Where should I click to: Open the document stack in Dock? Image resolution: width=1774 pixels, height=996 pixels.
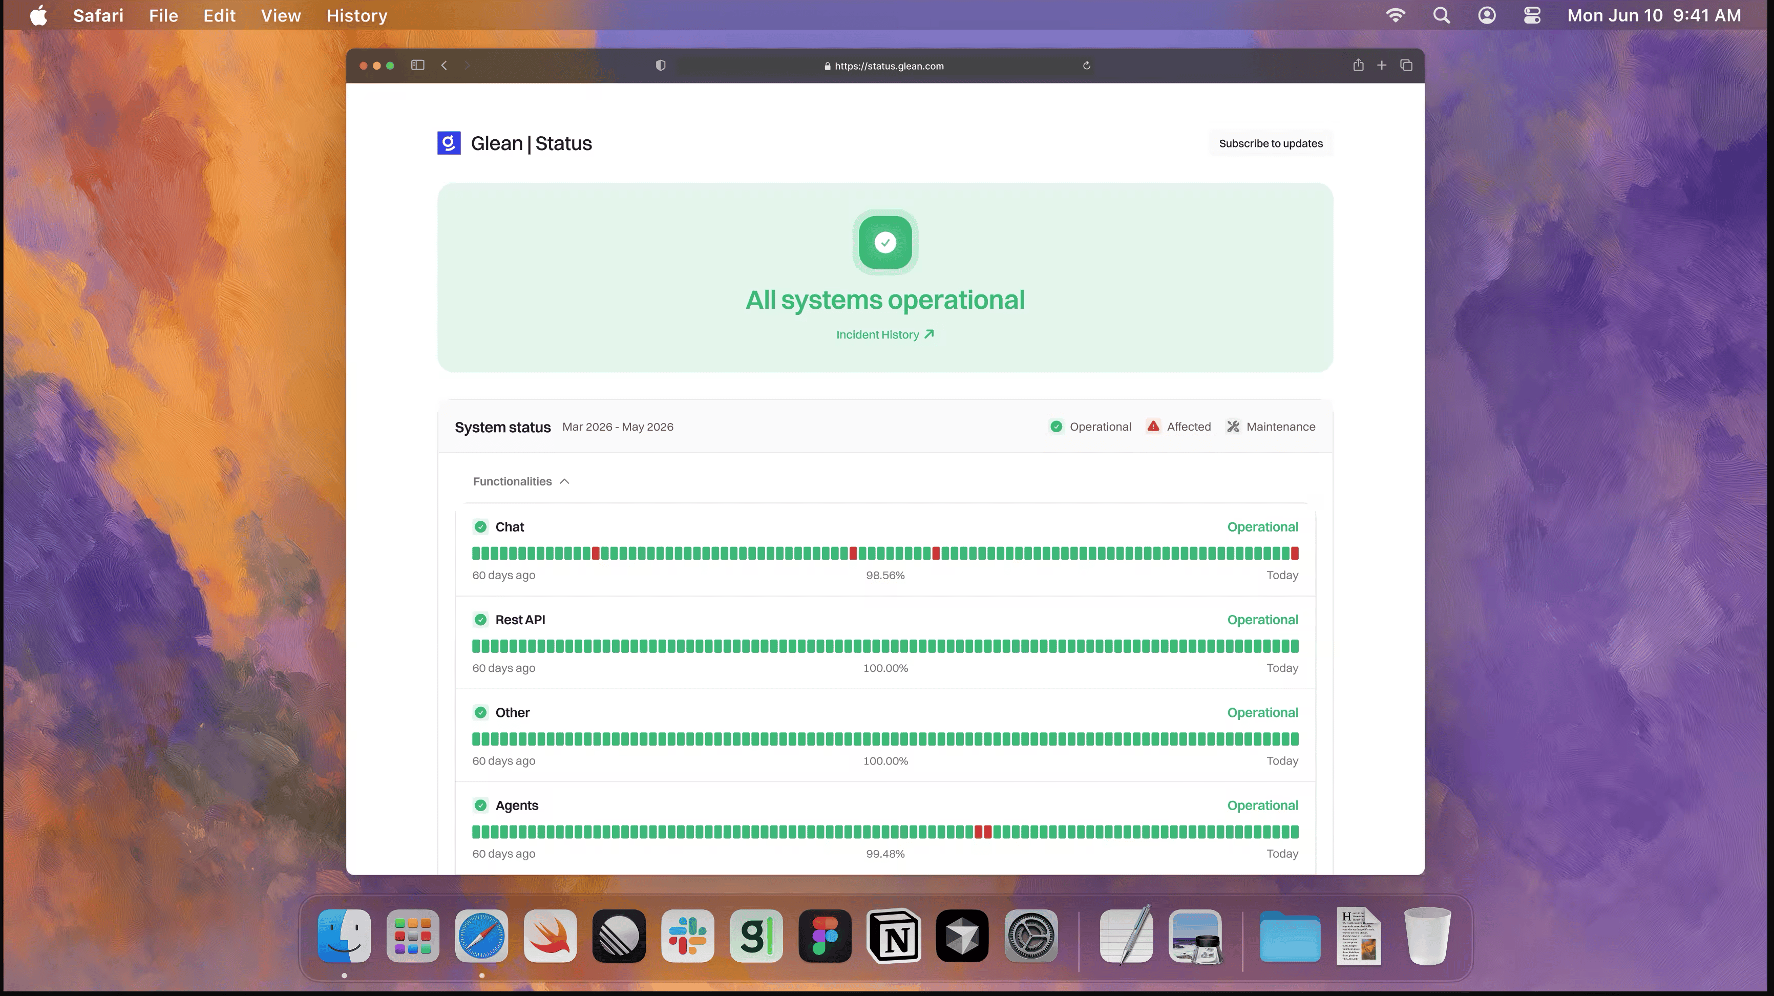(x=1359, y=936)
